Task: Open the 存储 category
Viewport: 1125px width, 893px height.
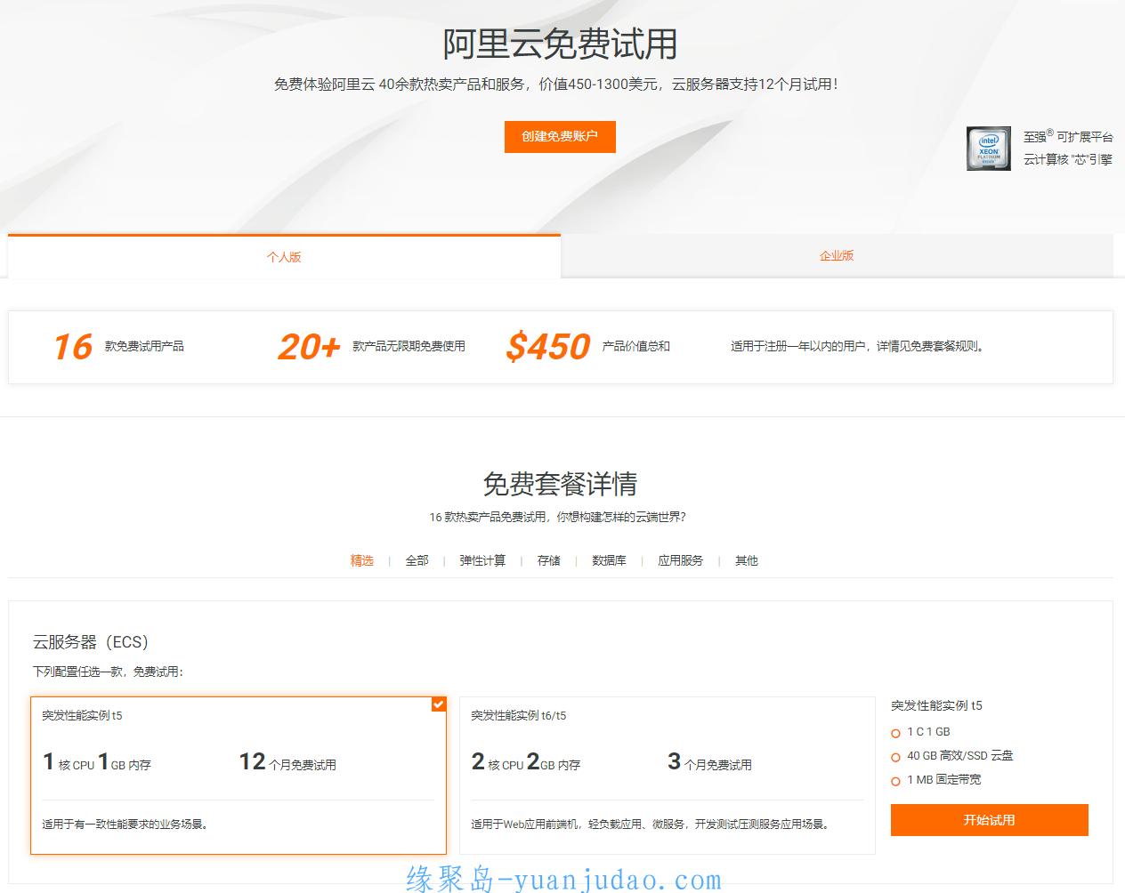Action: pos(549,560)
